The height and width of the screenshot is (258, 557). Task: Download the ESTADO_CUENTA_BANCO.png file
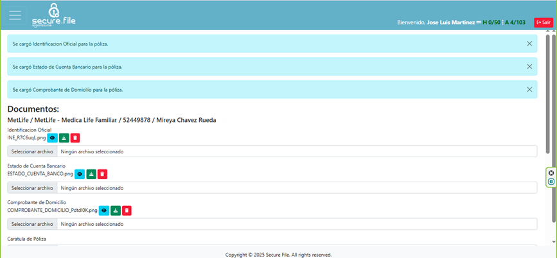[91, 174]
